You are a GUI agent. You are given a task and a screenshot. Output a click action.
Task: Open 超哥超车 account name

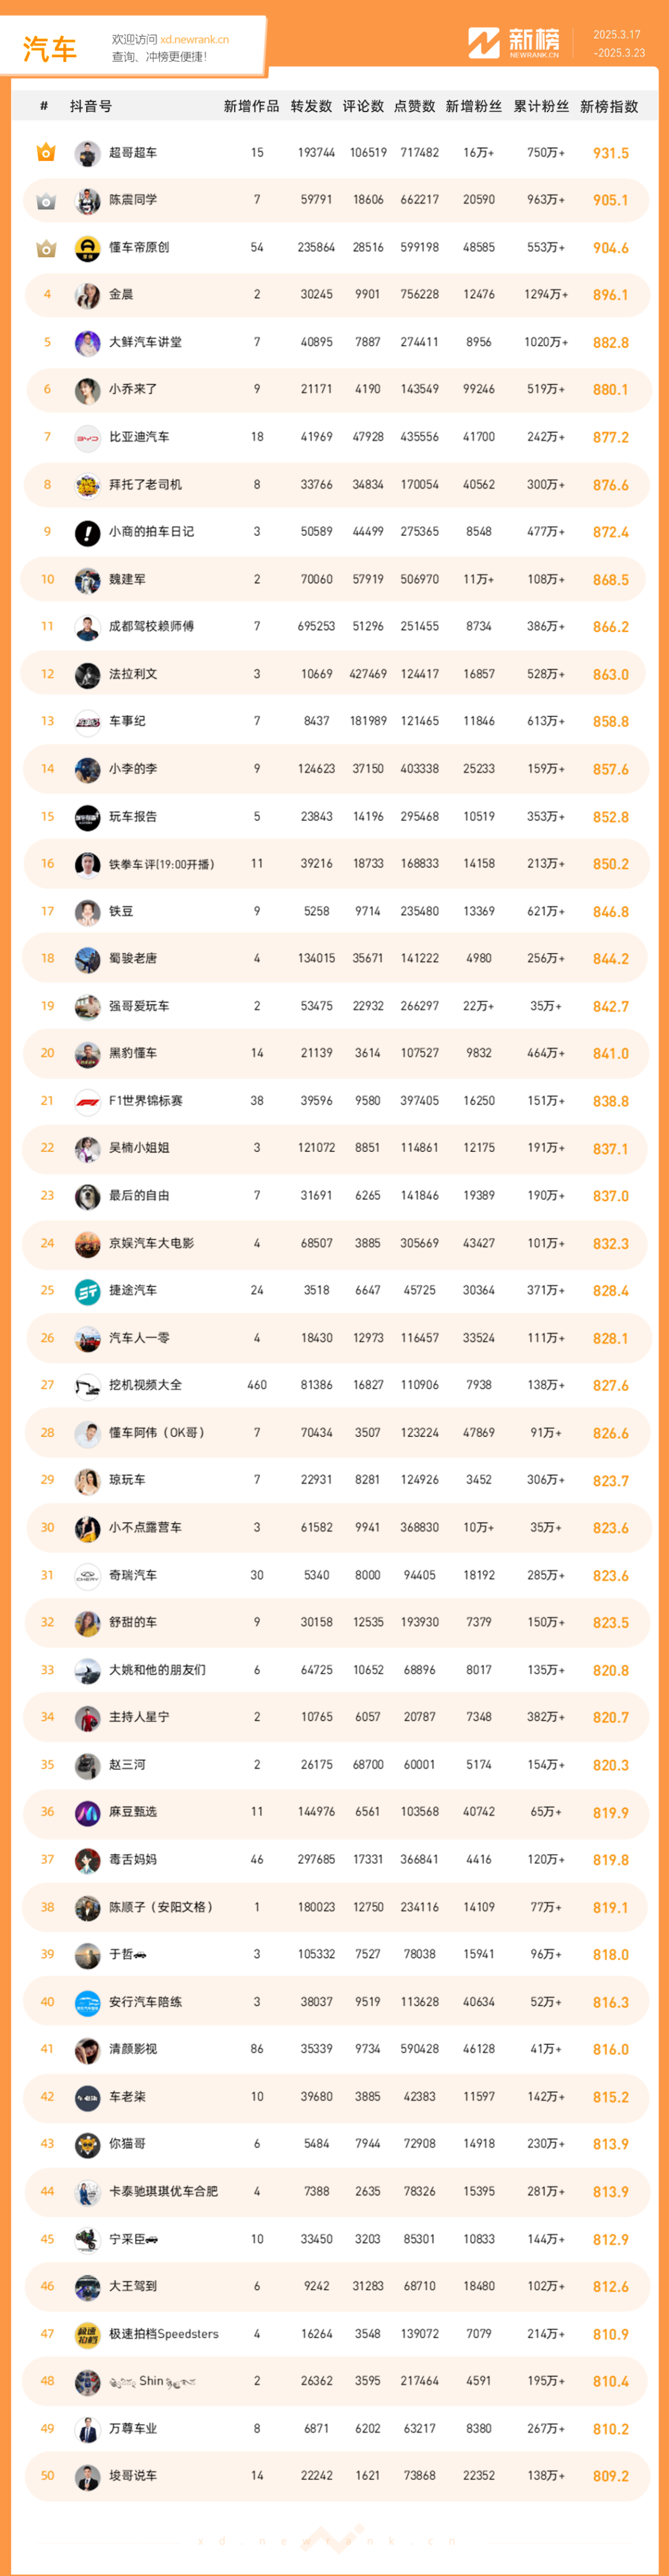click(133, 153)
